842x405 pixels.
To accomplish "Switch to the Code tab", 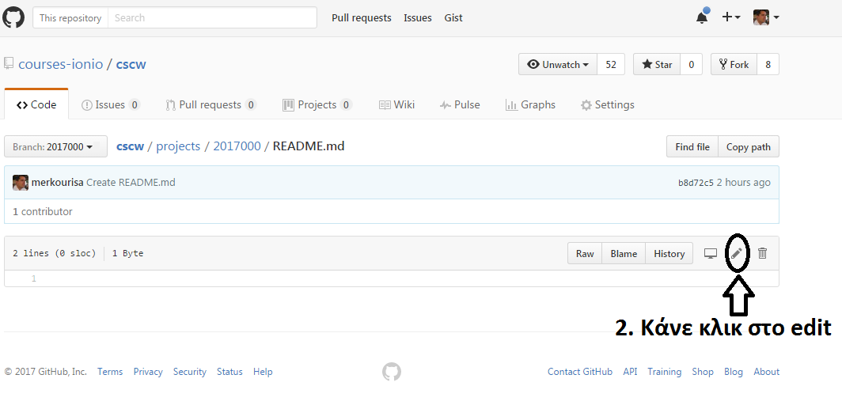I will (x=36, y=104).
